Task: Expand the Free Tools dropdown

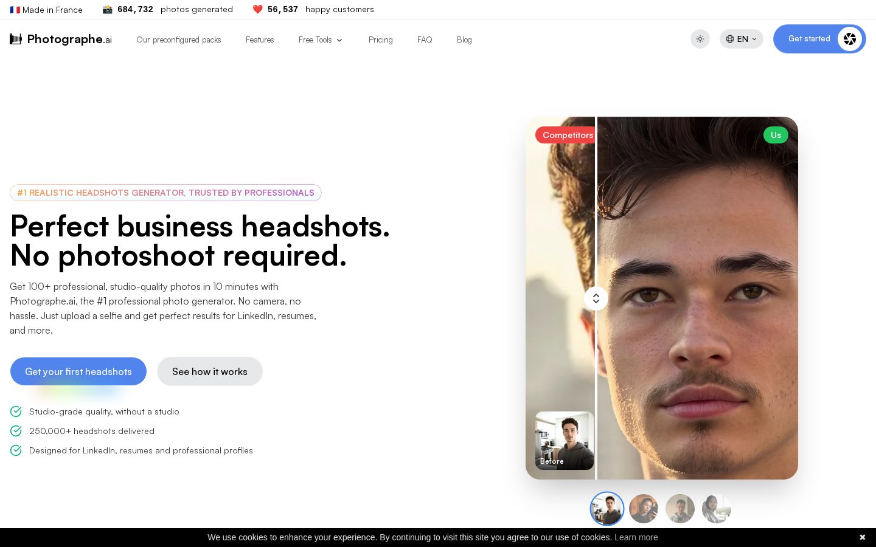Action: (321, 40)
